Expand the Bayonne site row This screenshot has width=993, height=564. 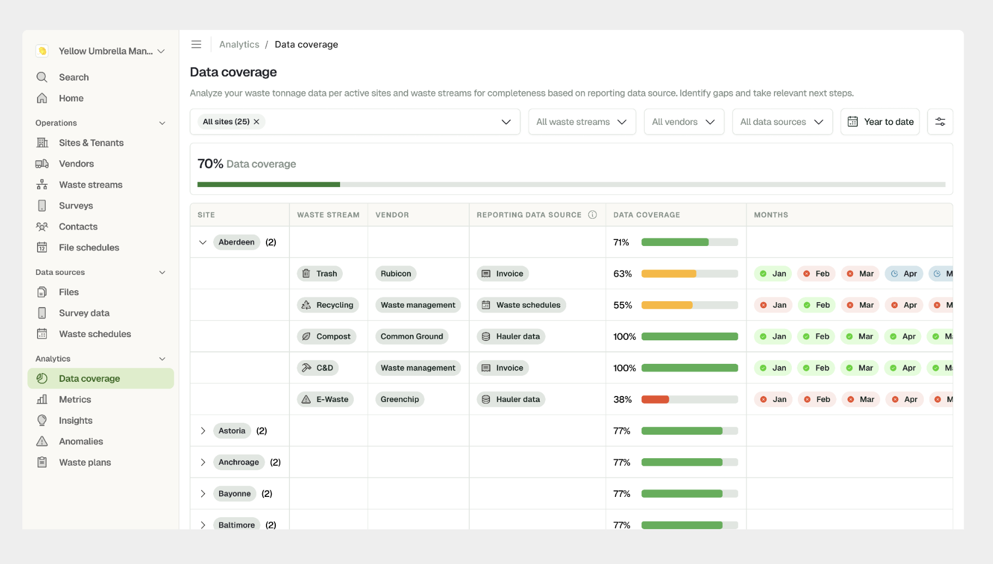(203, 494)
